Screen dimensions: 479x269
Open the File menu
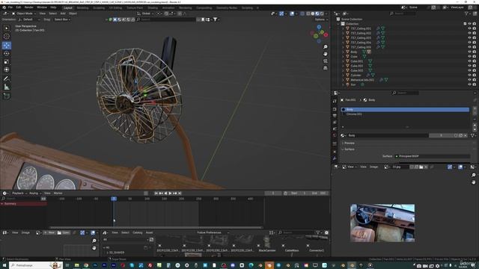[x=10, y=7]
